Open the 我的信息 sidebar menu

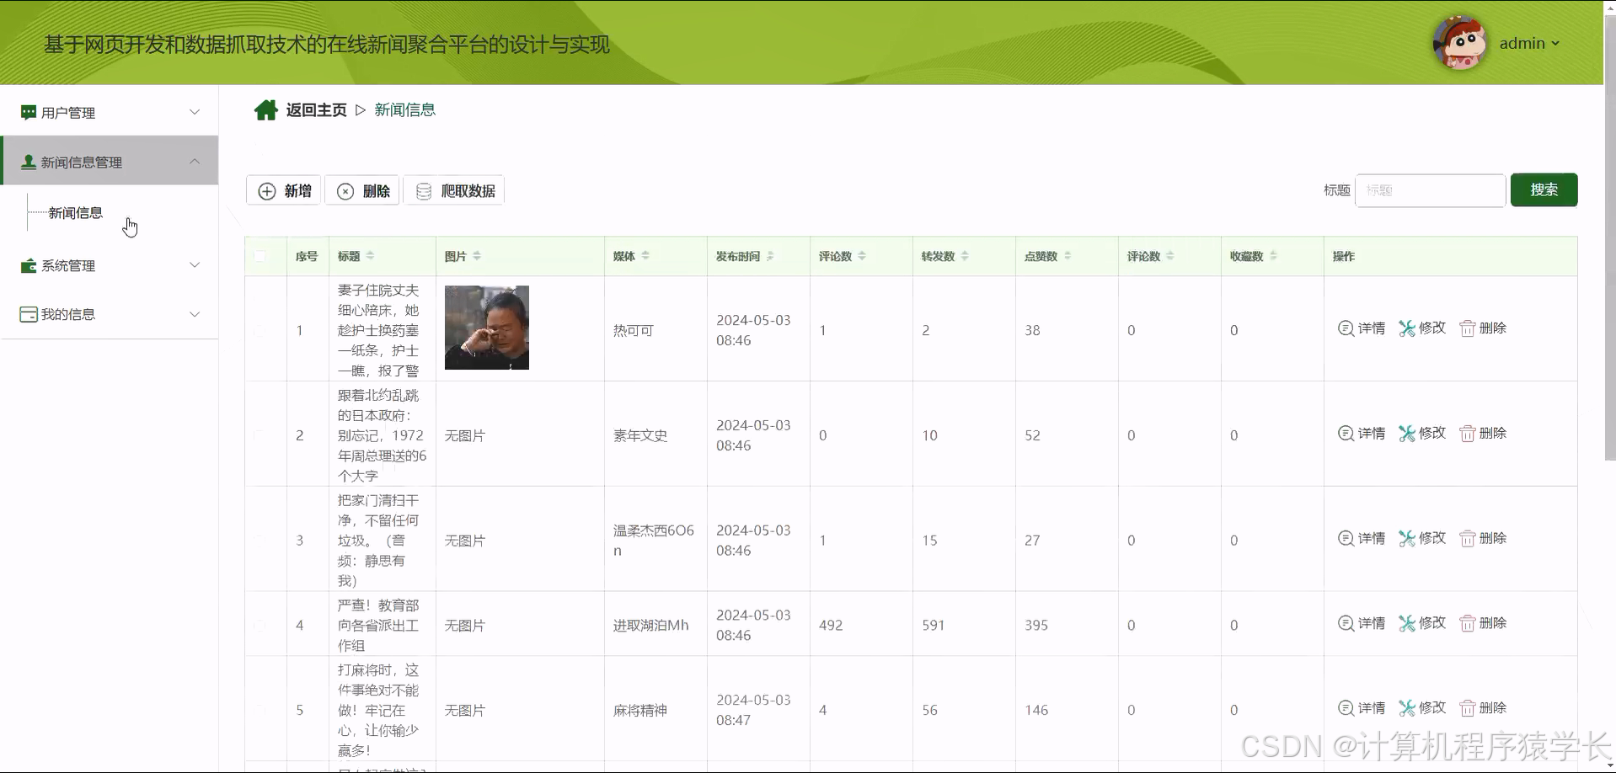click(x=110, y=314)
